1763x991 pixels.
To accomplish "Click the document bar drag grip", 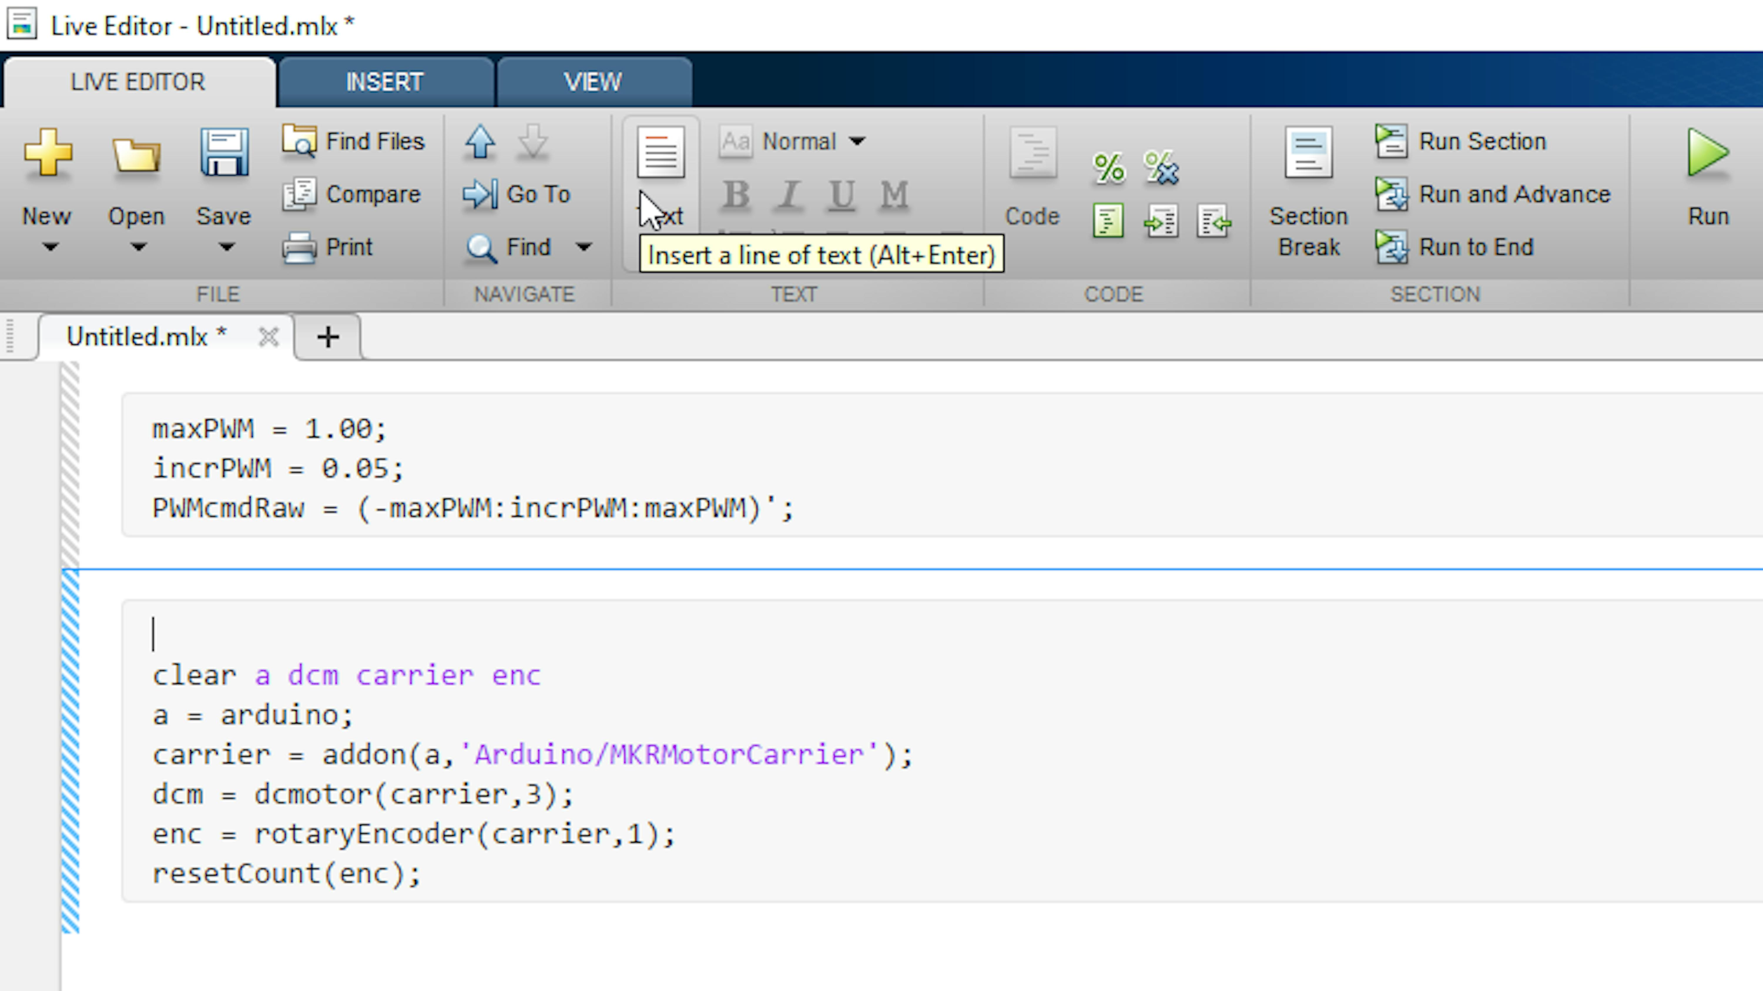I will click(x=10, y=336).
